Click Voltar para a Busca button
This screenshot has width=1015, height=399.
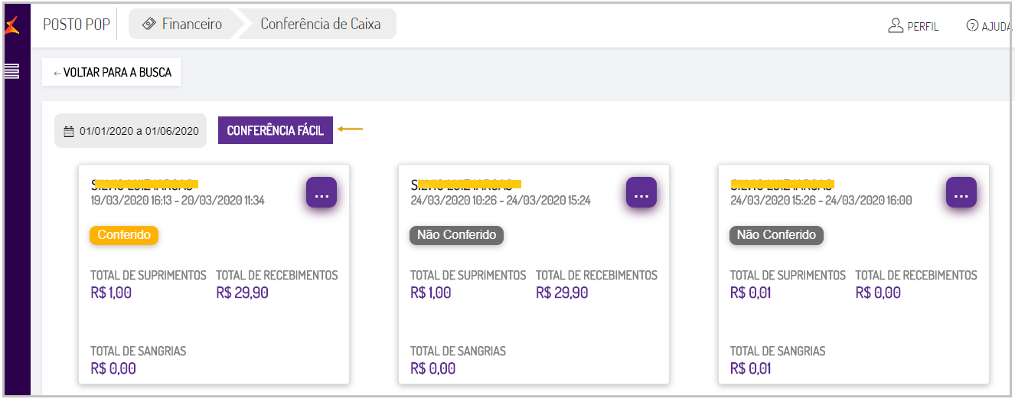112,73
